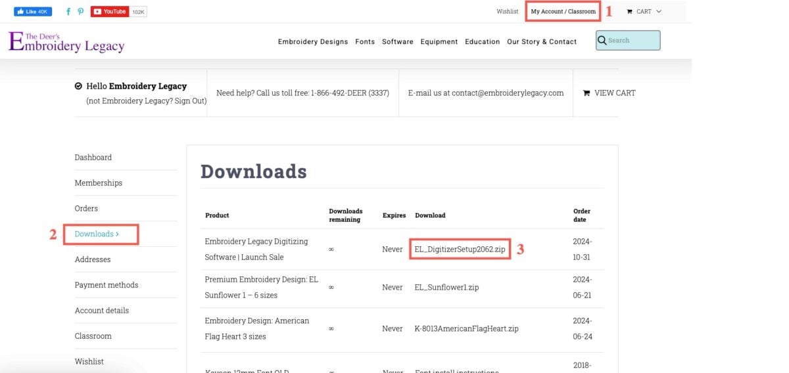The width and height of the screenshot is (789, 373).
Task: Open the Wishlist link in top bar
Action: click(x=507, y=12)
